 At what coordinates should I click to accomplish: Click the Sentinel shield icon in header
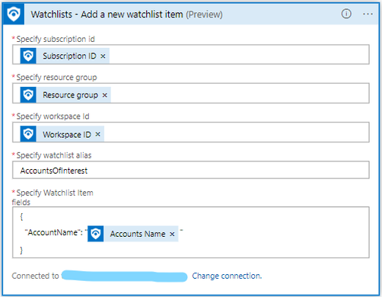[x=14, y=14]
